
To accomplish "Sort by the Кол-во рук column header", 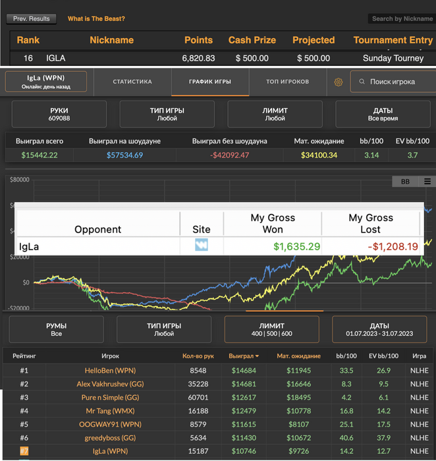I will click(x=198, y=356).
